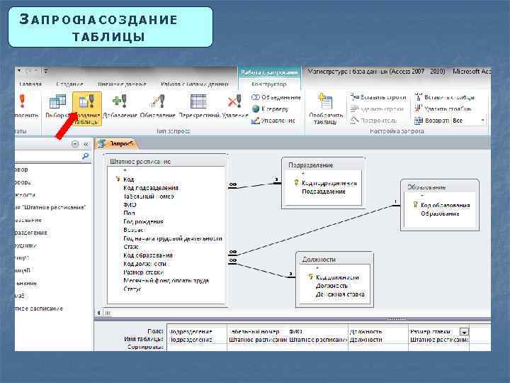Viewport: 510px width, 383px height.
Task: Open the Создание ribbon tab
Action: click(x=69, y=84)
